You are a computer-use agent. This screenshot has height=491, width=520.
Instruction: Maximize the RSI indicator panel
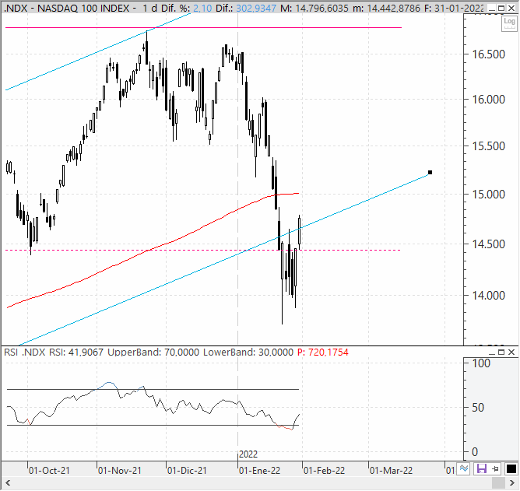click(x=501, y=352)
